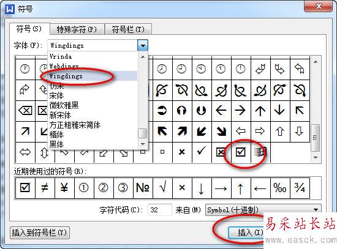Choose recently used checked box symbol

pyautogui.click(x=25, y=188)
